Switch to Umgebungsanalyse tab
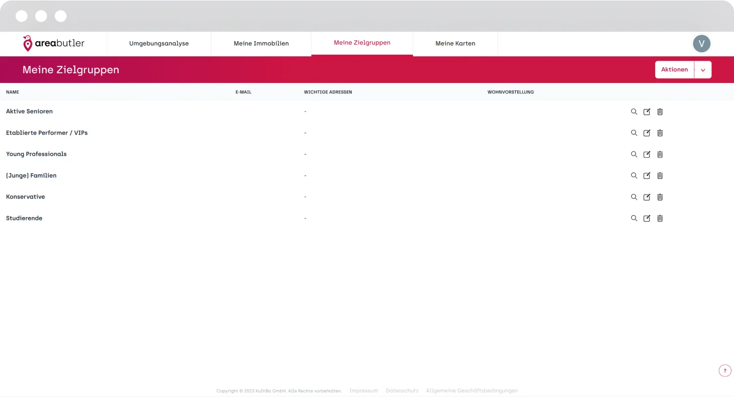The image size is (734, 397). (159, 44)
